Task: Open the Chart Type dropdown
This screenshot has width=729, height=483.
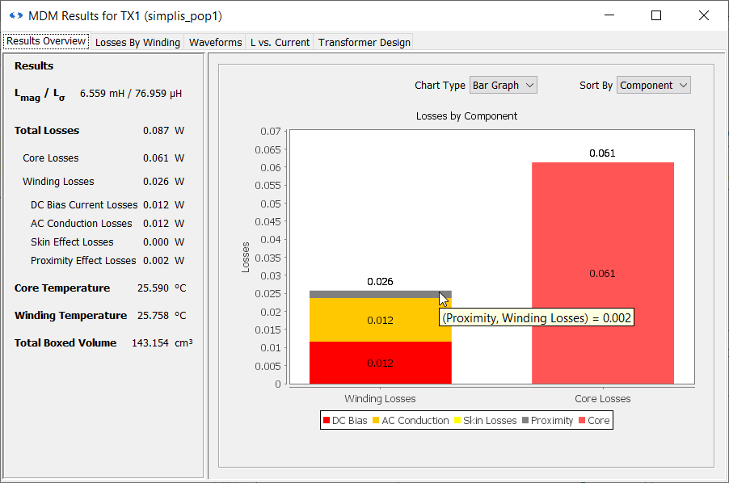Action: click(503, 85)
